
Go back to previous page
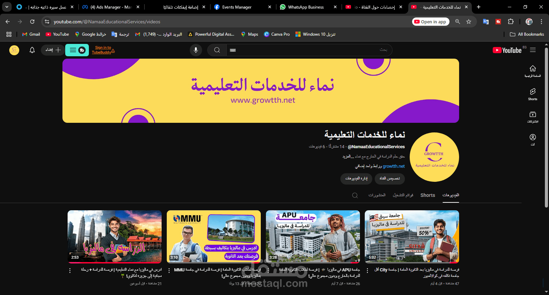[8, 22]
